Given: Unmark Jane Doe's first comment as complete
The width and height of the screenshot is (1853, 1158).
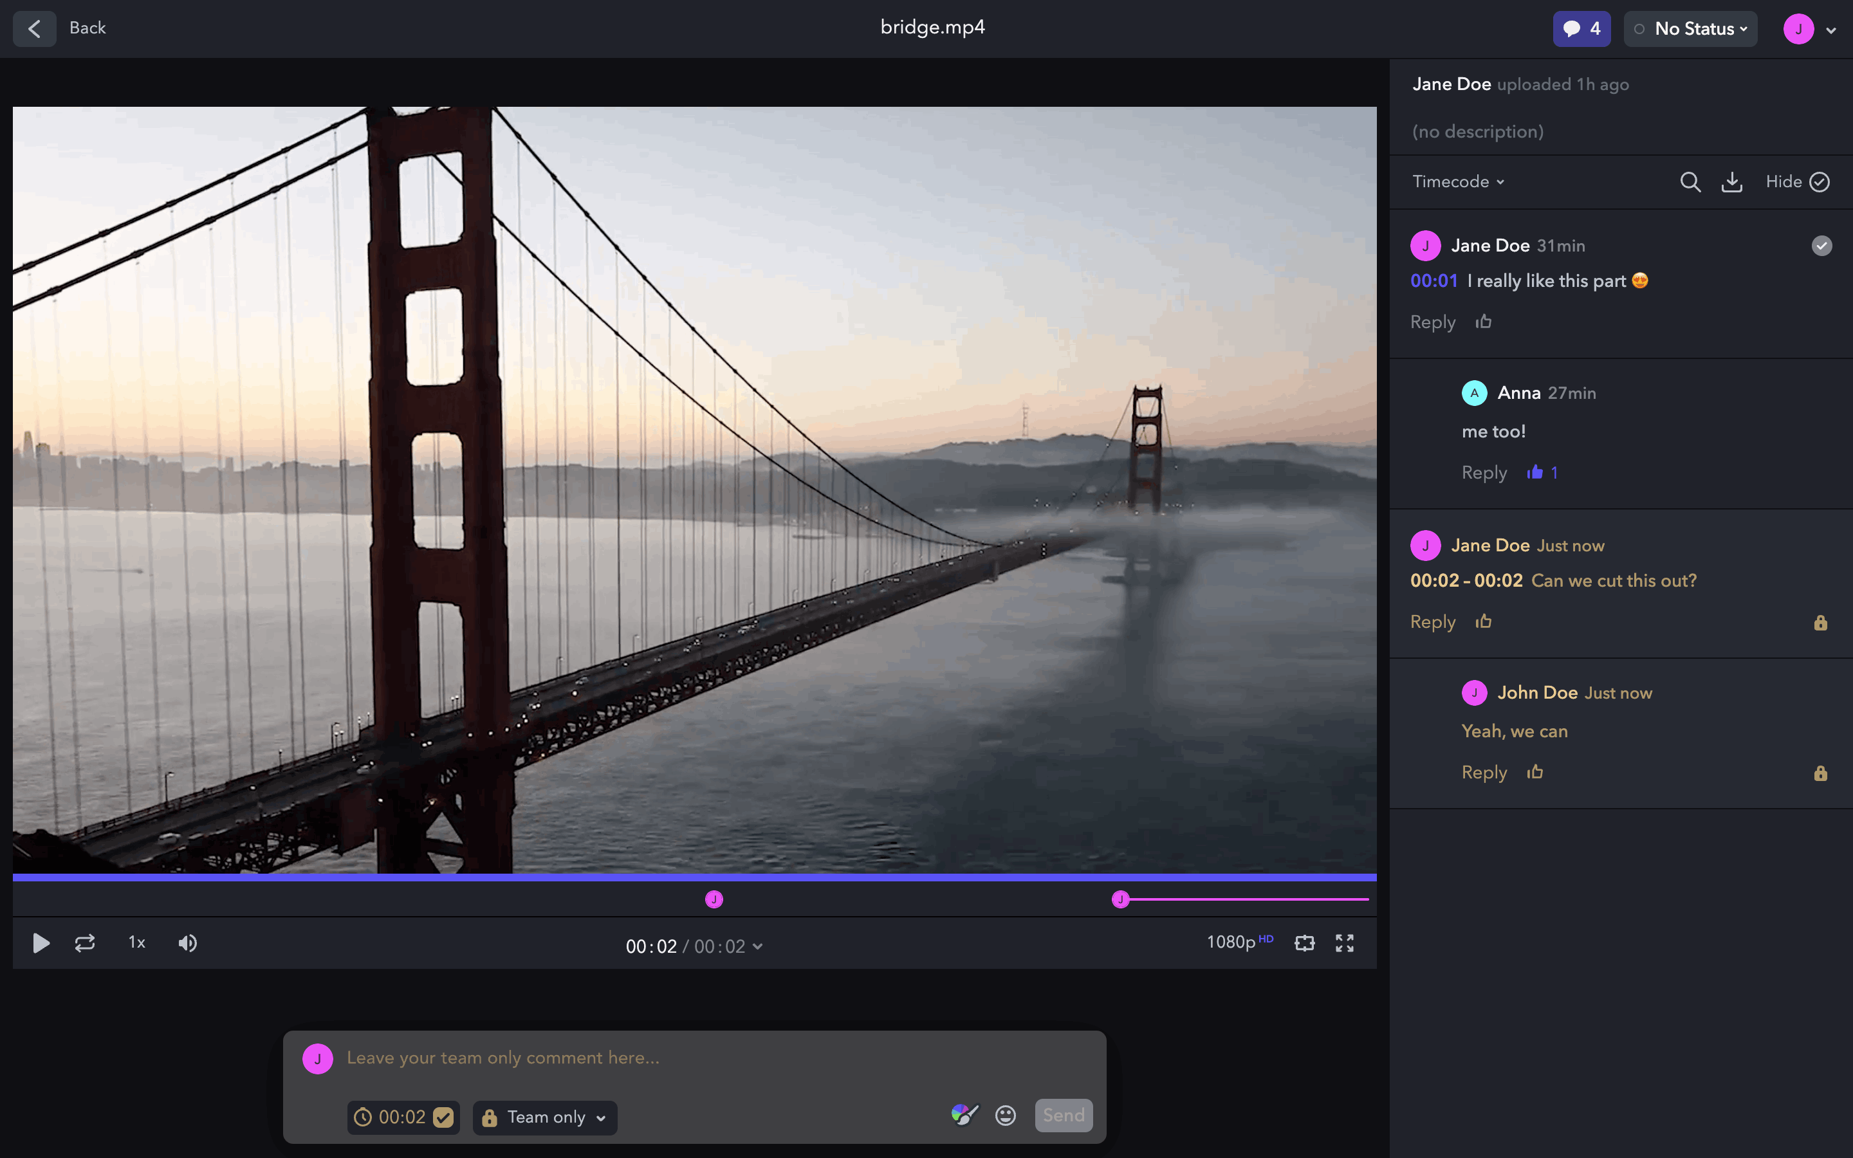Looking at the screenshot, I should click(x=1821, y=246).
